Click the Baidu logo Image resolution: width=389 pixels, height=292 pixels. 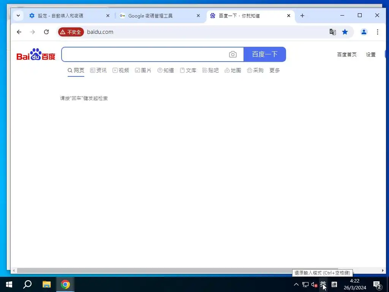[x=36, y=54]
